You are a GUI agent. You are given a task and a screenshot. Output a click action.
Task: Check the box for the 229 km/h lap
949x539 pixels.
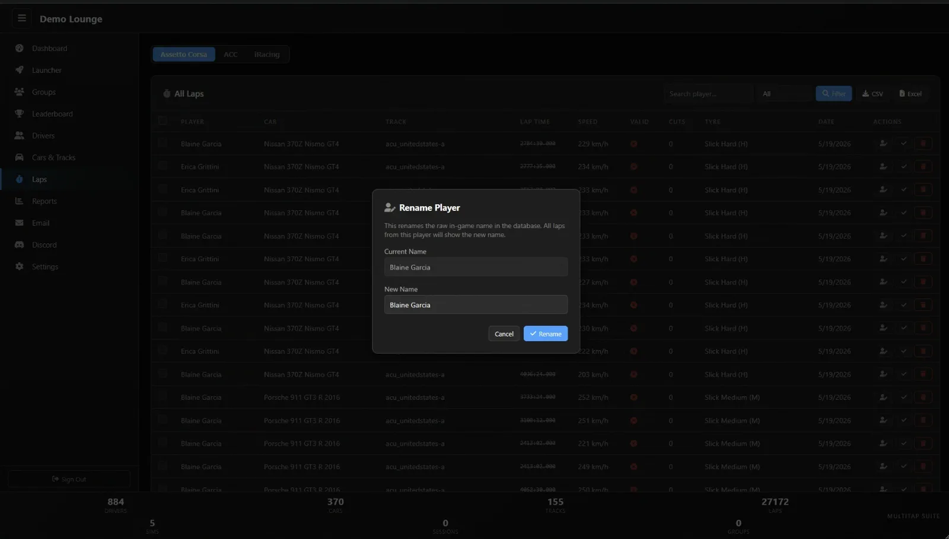pos(163,143)
